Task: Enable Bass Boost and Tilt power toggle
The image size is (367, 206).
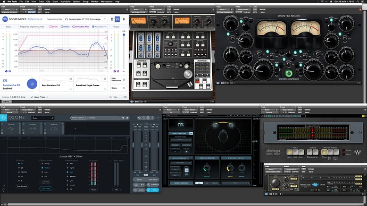Action: pos(71,79)
